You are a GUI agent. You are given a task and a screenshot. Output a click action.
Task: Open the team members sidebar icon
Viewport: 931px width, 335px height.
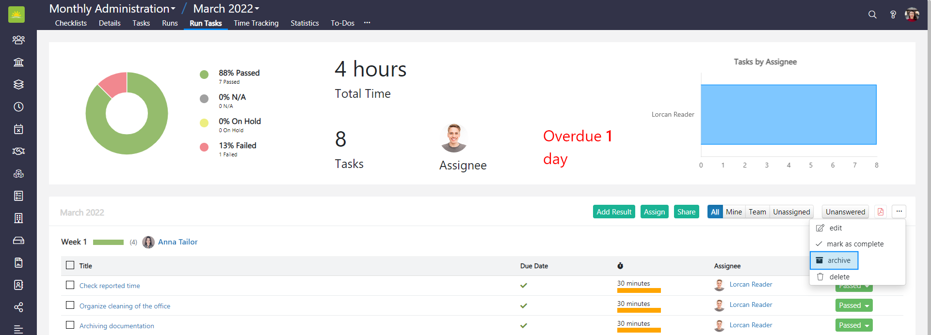18,40
